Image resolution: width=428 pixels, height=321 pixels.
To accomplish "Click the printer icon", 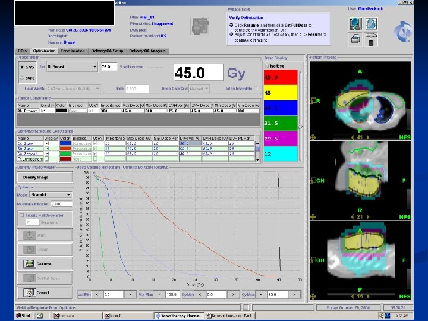I will (355, 40).
